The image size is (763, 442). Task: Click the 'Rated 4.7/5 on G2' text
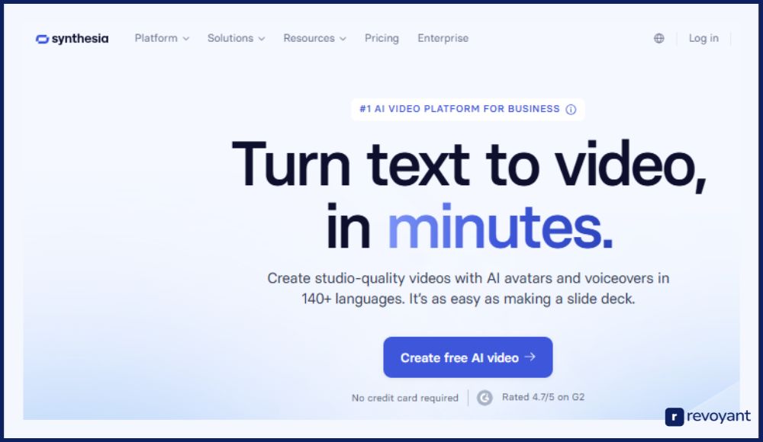coord(543,397)
